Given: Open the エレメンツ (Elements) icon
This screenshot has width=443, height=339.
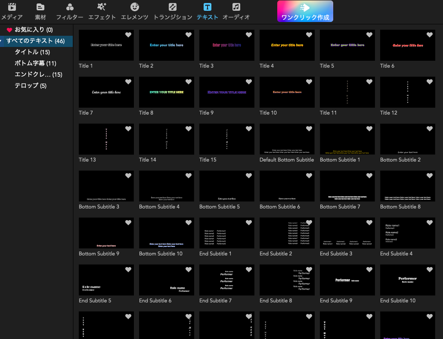Looking at the screenshot, I should [x=135, y=7].
